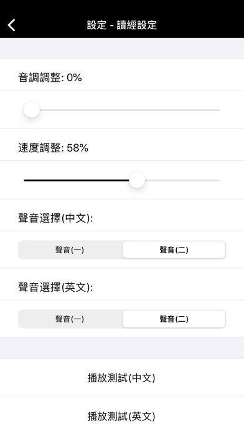Click the right end of 速度調整 track

[x=218, y=180]
